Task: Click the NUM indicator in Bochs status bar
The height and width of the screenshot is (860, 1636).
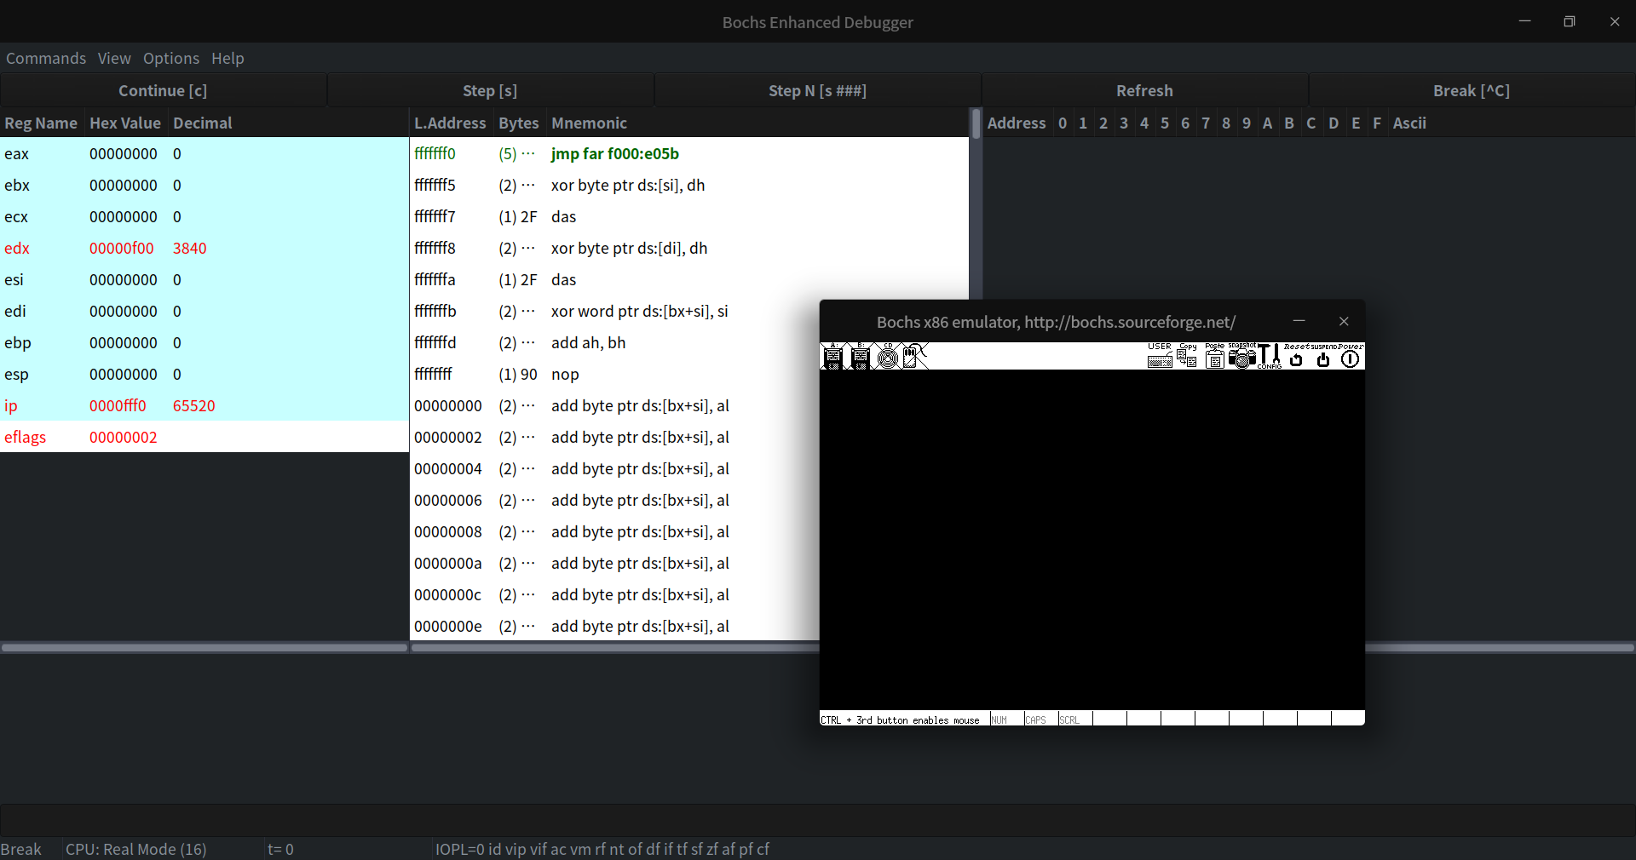Action: pyautogui.click(x=1006, y=720)
